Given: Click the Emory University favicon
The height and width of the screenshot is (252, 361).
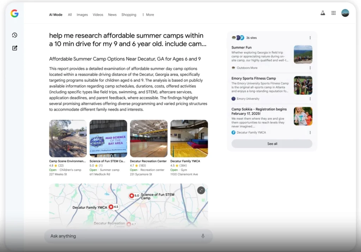Looking at the screenshot, I should 233,99.
